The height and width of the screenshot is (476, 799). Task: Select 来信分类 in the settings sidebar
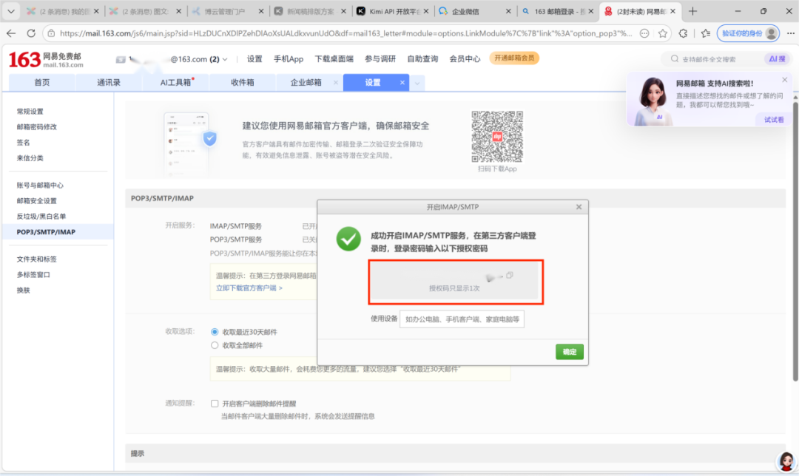[30, 158]
